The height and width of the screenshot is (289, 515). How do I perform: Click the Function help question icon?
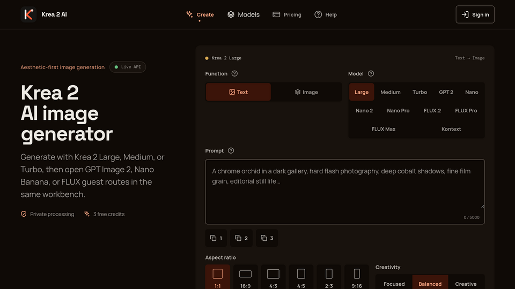pos(234,74)
